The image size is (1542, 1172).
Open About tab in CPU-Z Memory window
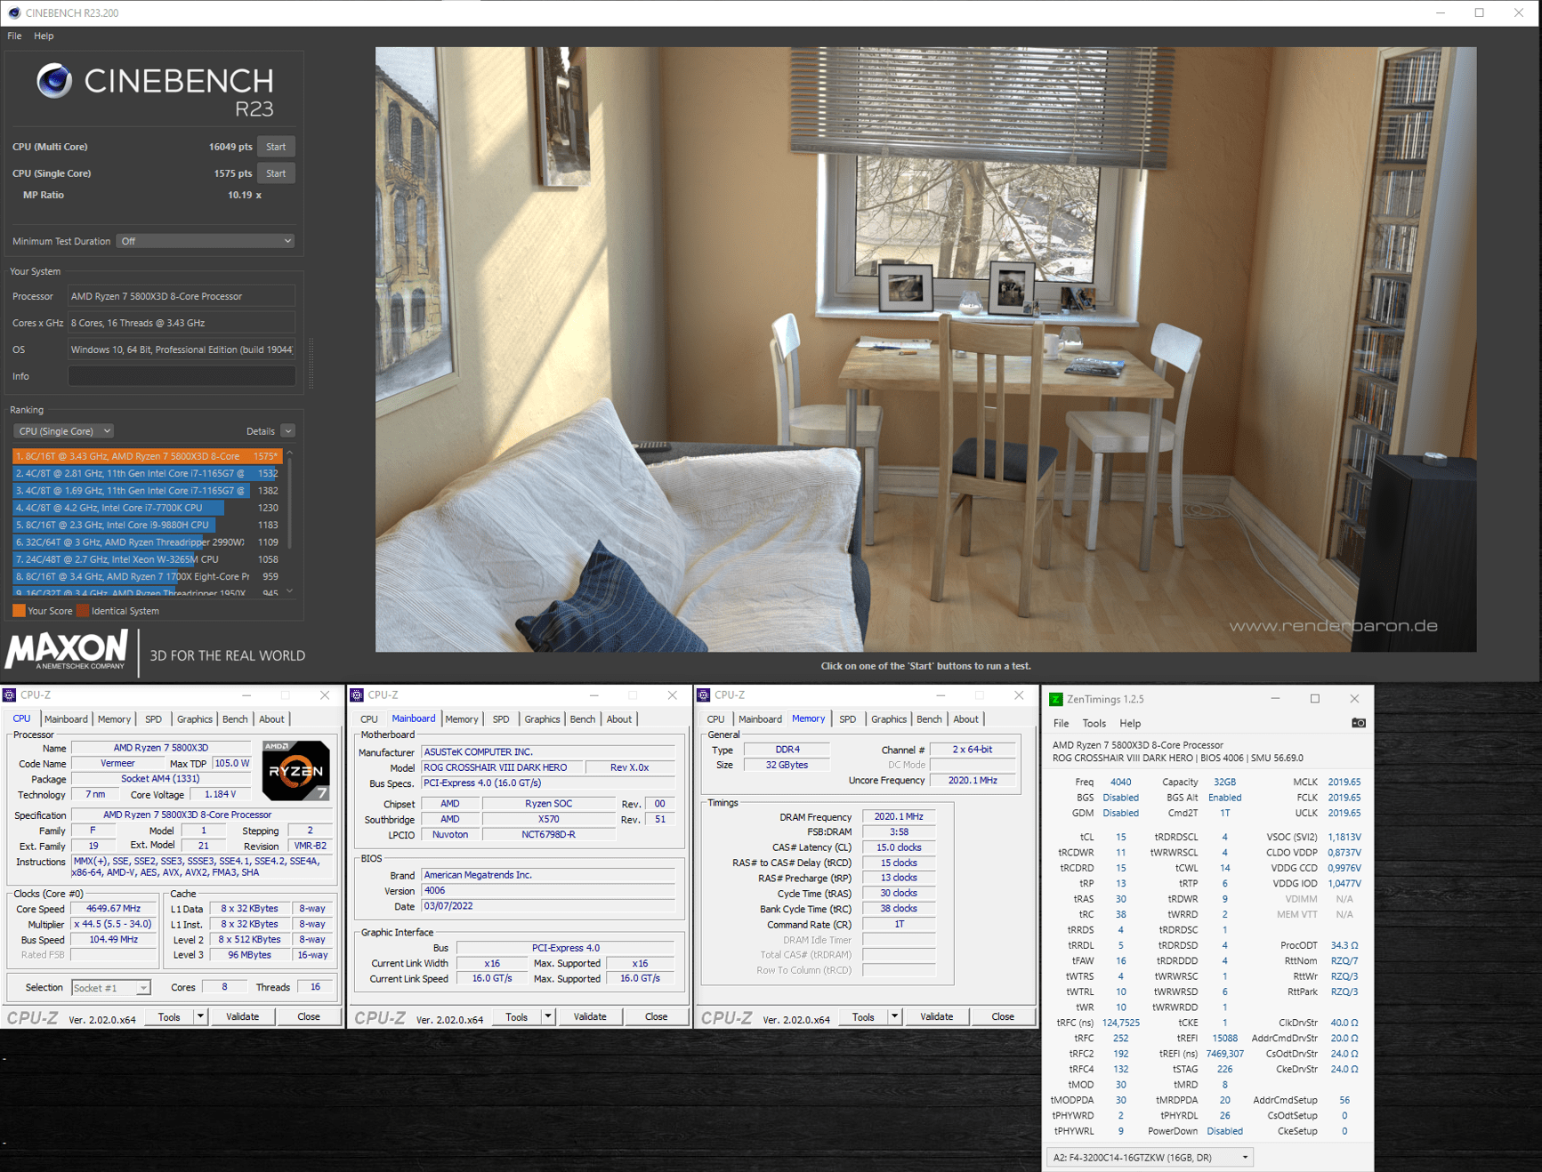[x=965, y=719]
